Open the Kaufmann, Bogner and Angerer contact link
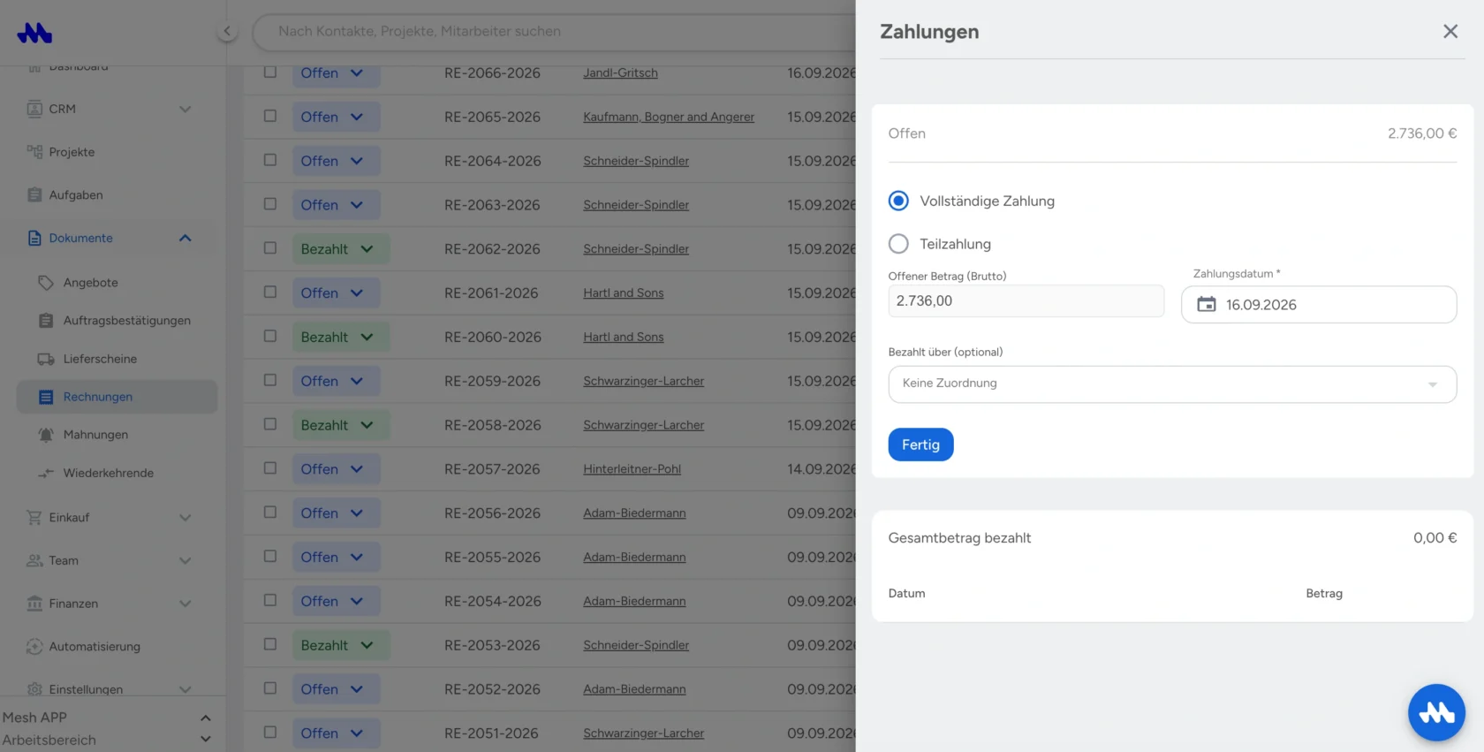The width and height of the screenshot is (1484, 752). click(x=669, y=117)
